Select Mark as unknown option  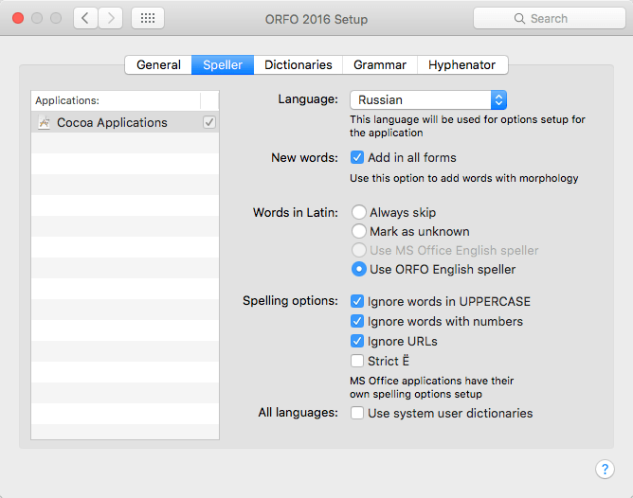pos(358,231)
